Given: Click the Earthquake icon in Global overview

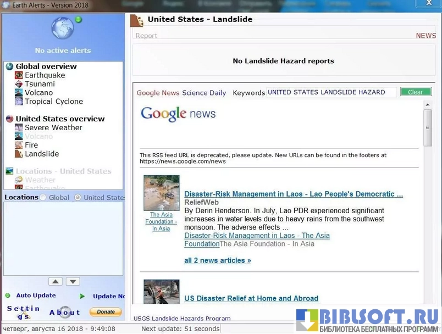Looking at the screenshot, I should (19, 75).
